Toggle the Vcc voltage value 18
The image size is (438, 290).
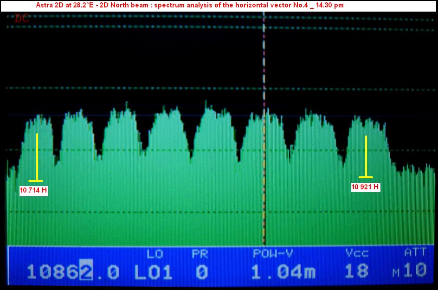[x=356, y=271]
